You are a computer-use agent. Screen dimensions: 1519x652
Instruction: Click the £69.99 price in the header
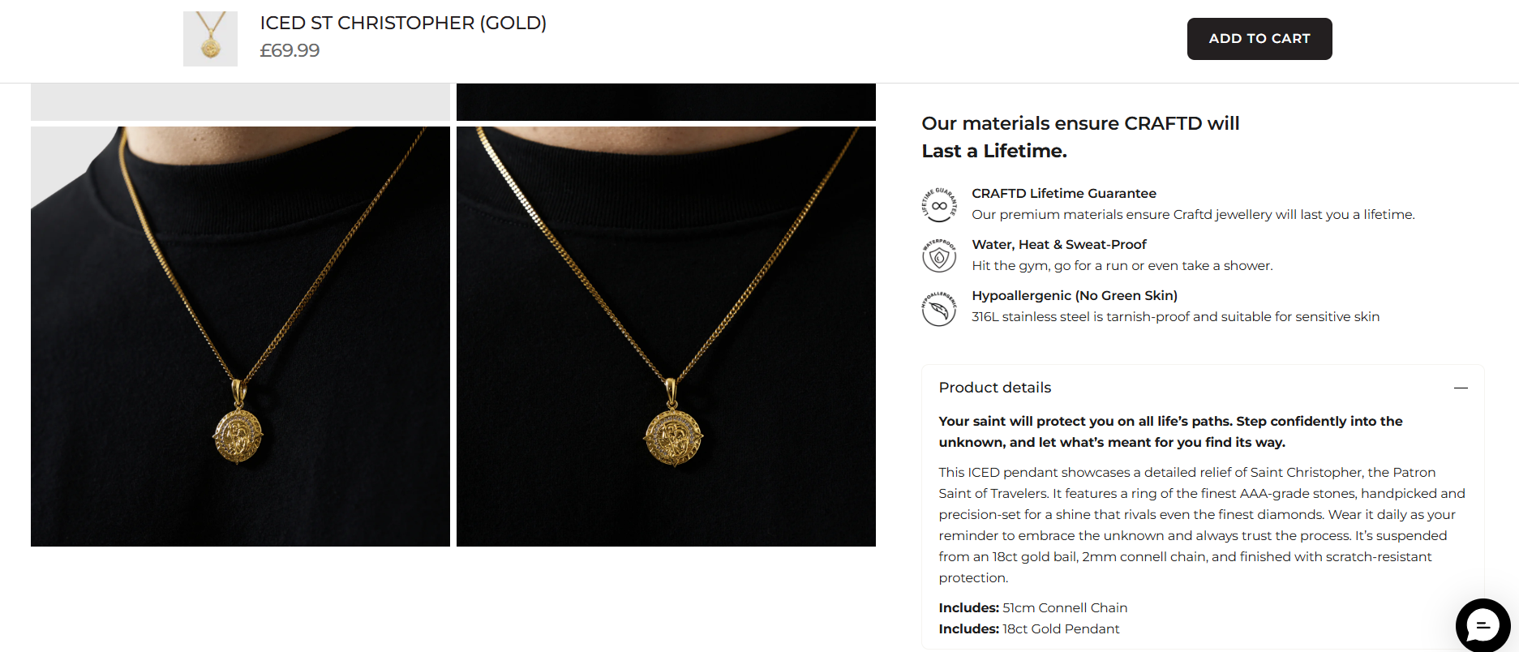pos(290,50)
